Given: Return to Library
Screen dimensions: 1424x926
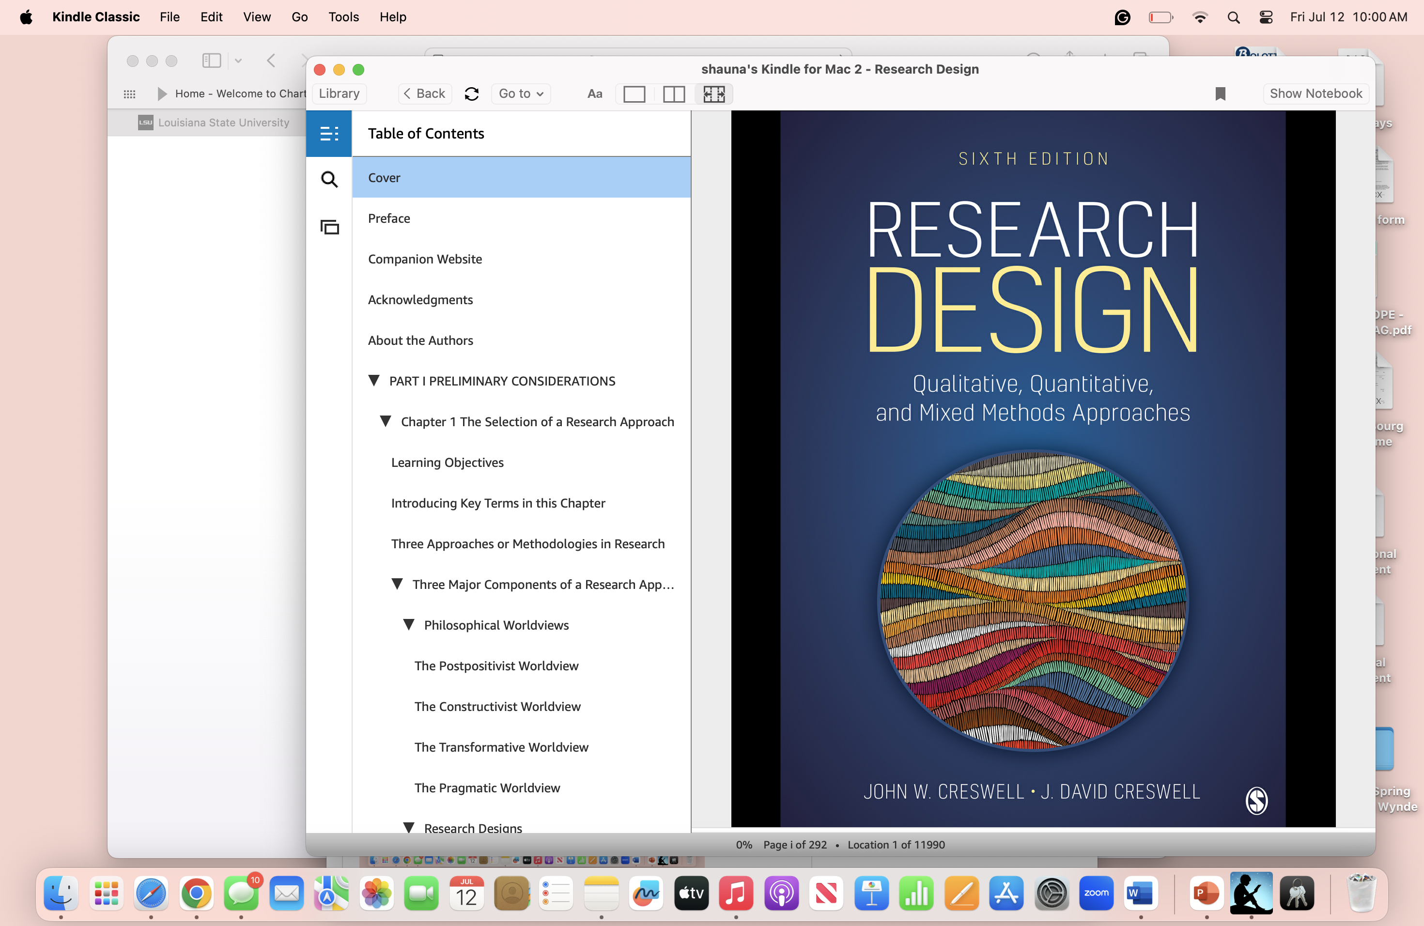Looking at the screenshot, I should point(339,93).
